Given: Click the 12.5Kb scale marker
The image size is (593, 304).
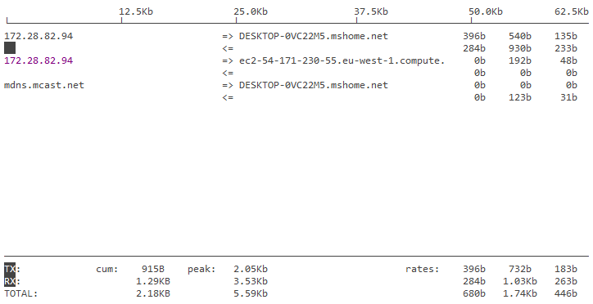Looking at the screenshot, I should pos(136,11).
